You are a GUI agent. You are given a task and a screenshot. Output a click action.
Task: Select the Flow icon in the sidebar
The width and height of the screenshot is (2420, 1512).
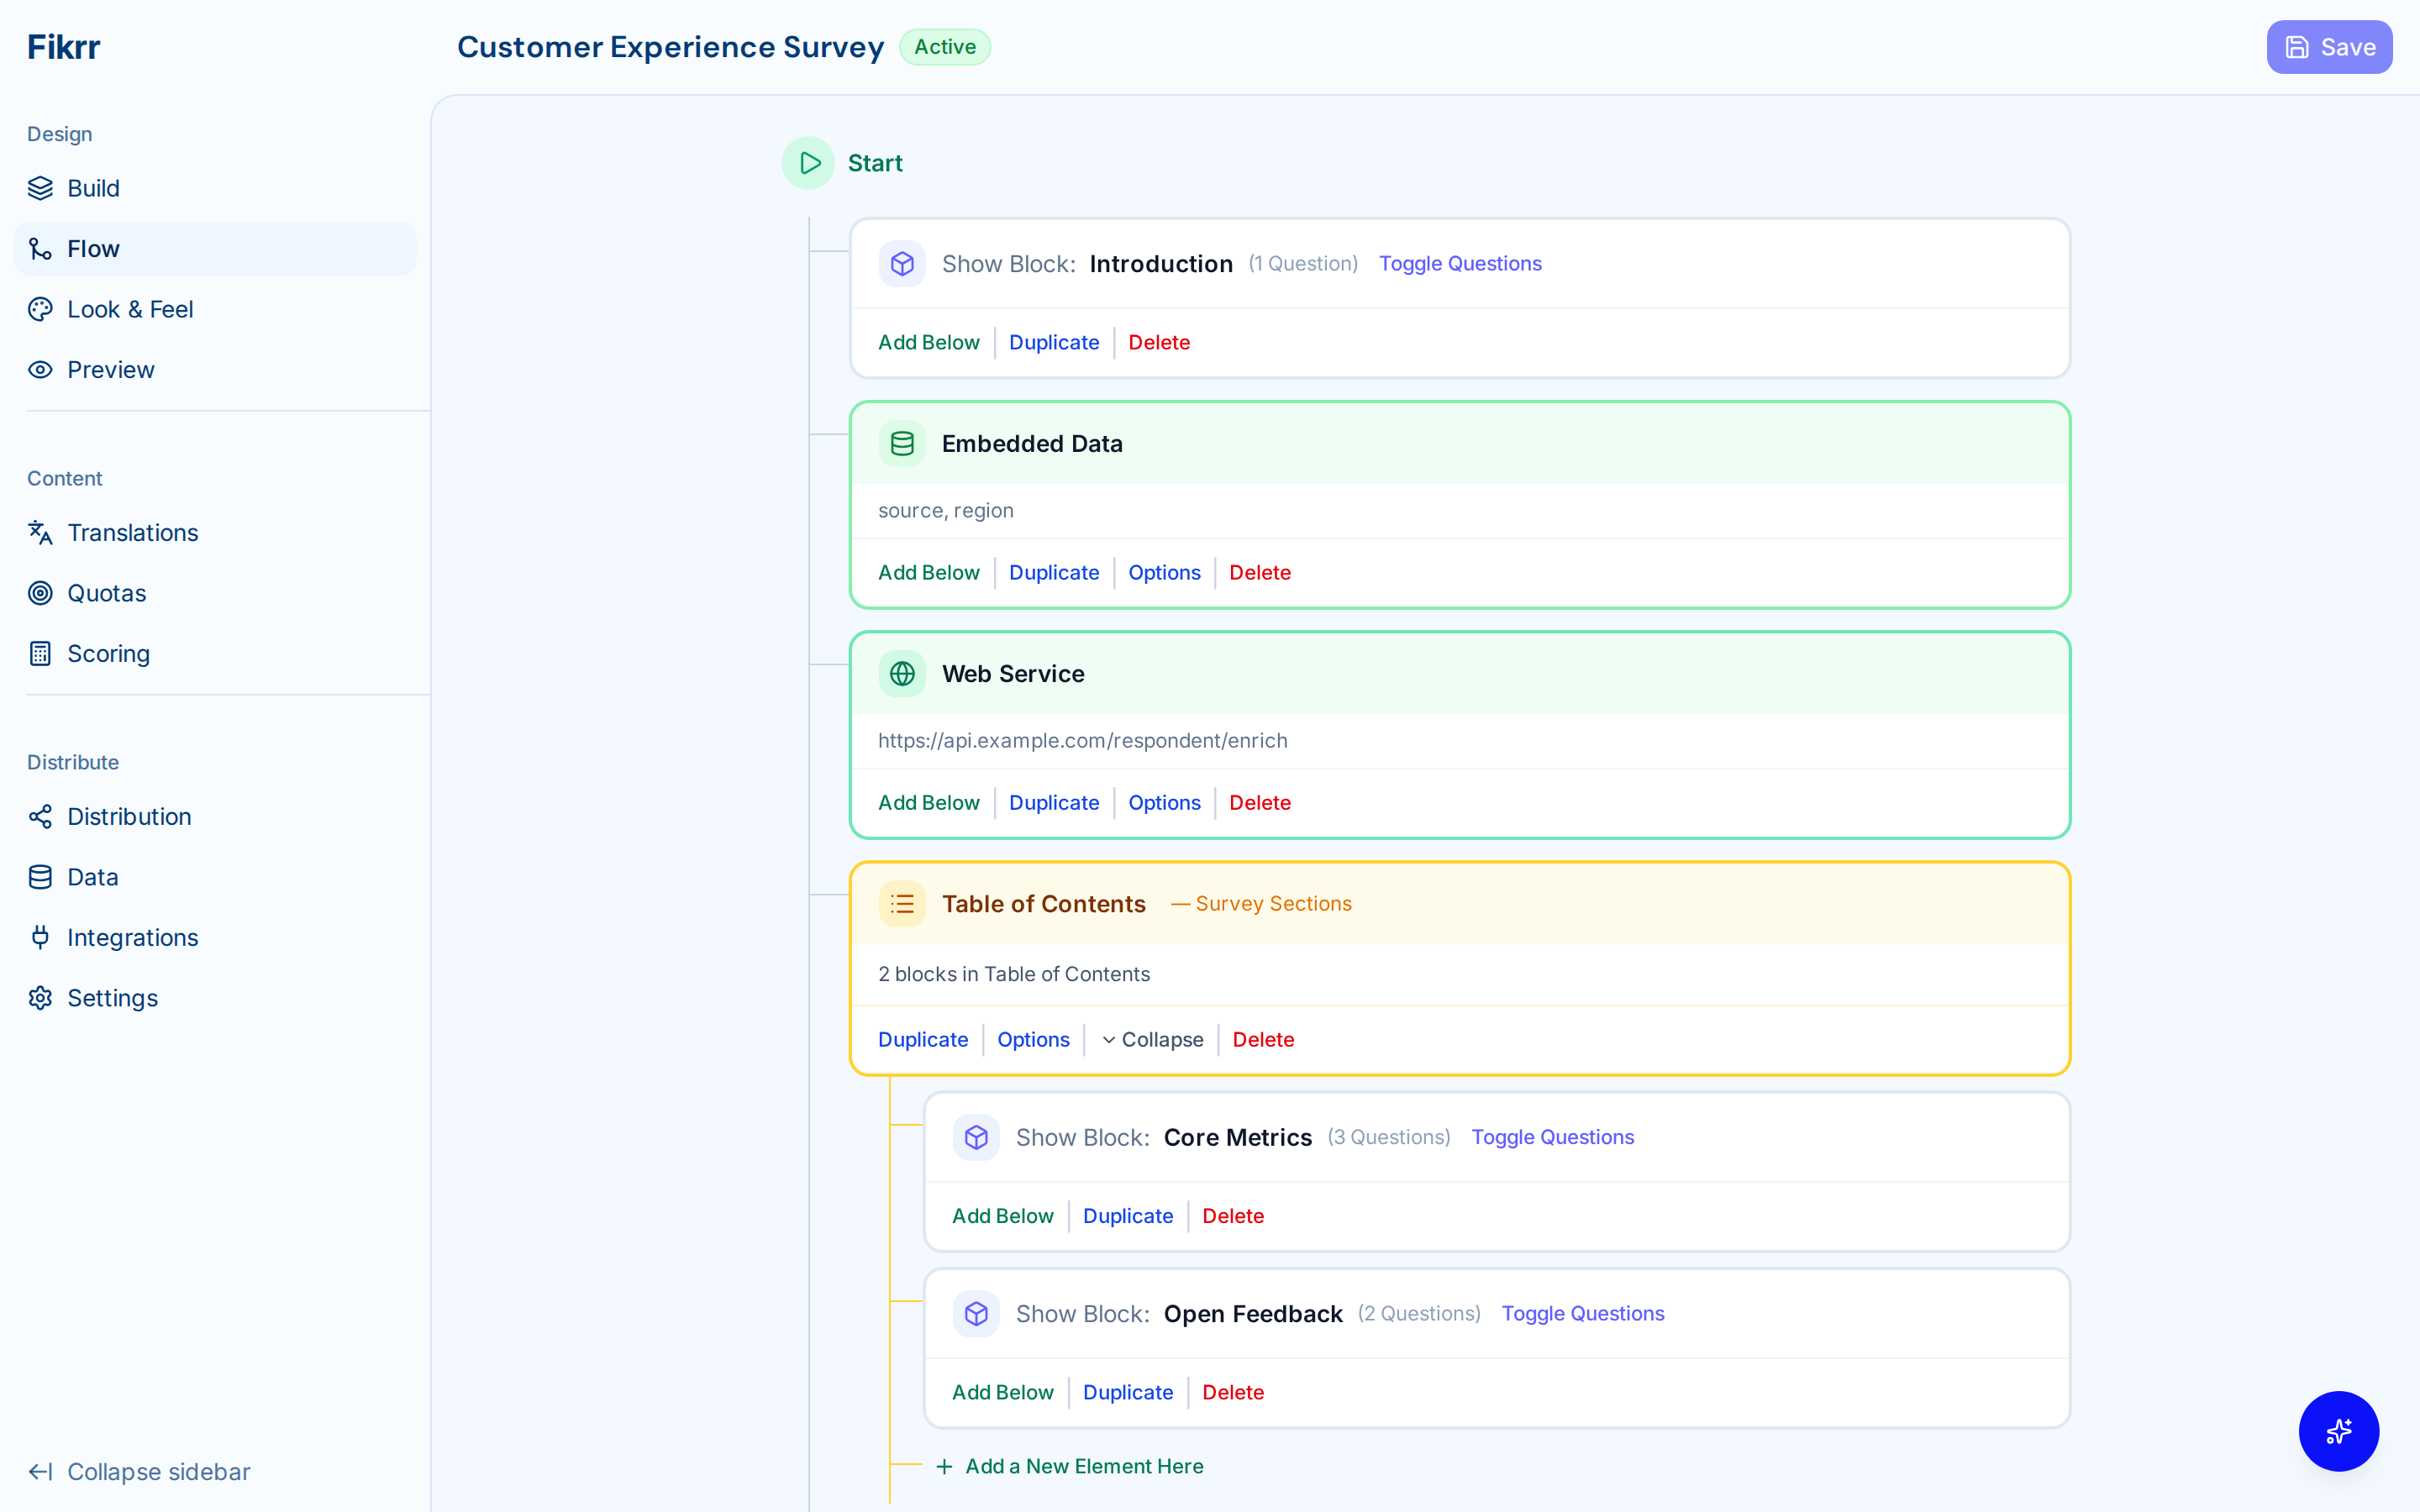[40, 248]
